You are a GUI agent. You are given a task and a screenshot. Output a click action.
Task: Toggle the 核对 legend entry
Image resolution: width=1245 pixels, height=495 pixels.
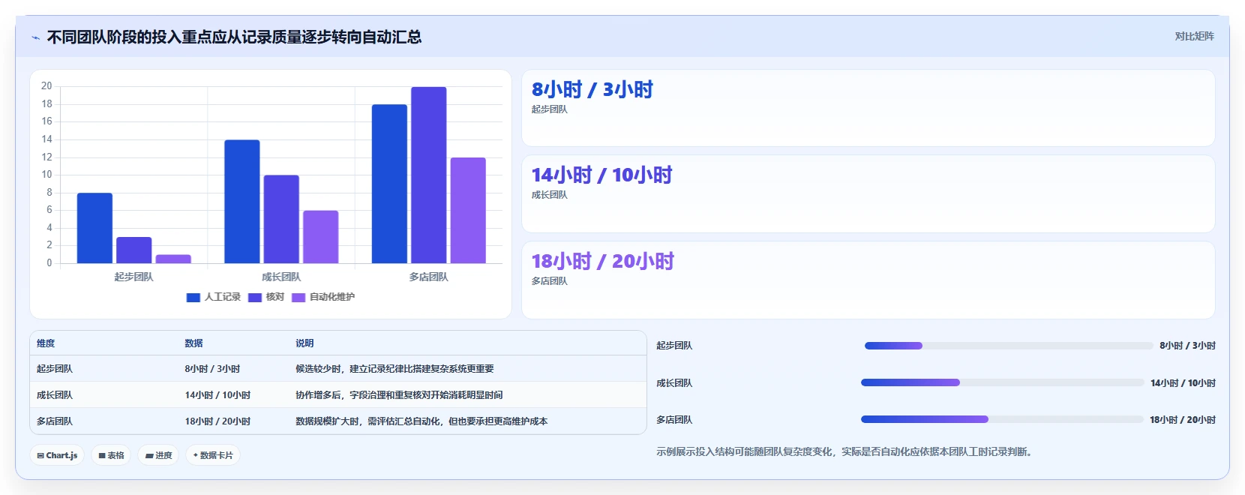pyautogui.click(x=266, y=297)
